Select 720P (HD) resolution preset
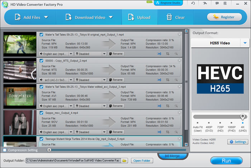The width and height of the screenshot is (251, 168). (x=220, y=127)
